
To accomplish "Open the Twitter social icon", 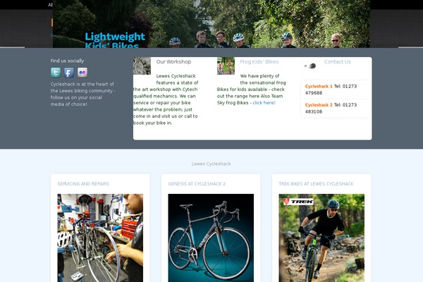I will (56, 73).
